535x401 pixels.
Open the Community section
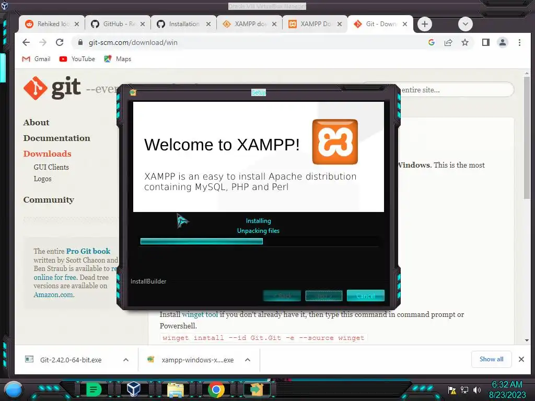[x=49, y=200]
